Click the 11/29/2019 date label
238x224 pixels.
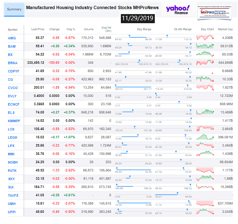coord(138,19)
